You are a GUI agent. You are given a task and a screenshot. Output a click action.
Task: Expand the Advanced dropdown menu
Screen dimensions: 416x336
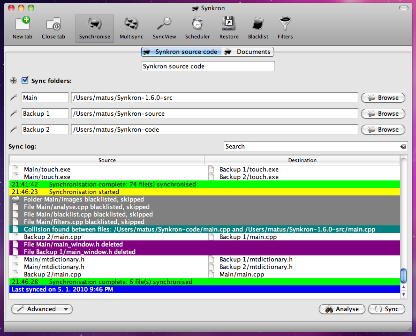(x=42, y=309)
